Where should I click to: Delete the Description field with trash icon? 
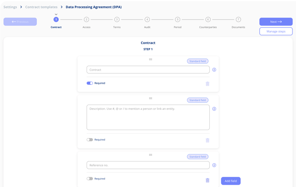pos(208,140)
